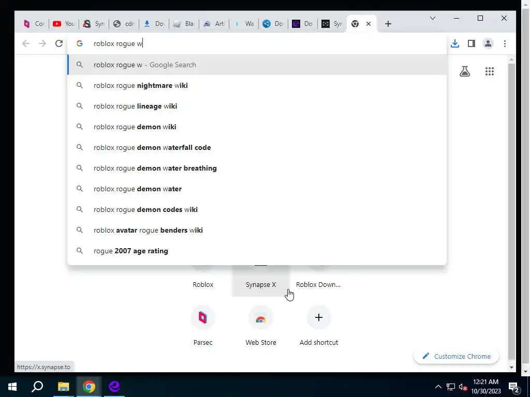Click Chrome icon in taskbar

tap(89, 387)
